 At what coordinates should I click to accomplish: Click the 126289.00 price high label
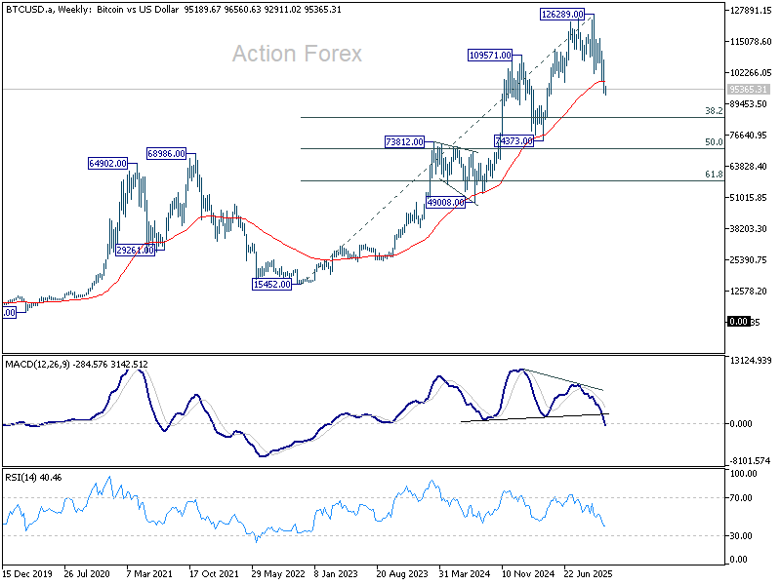coord(562,15)
